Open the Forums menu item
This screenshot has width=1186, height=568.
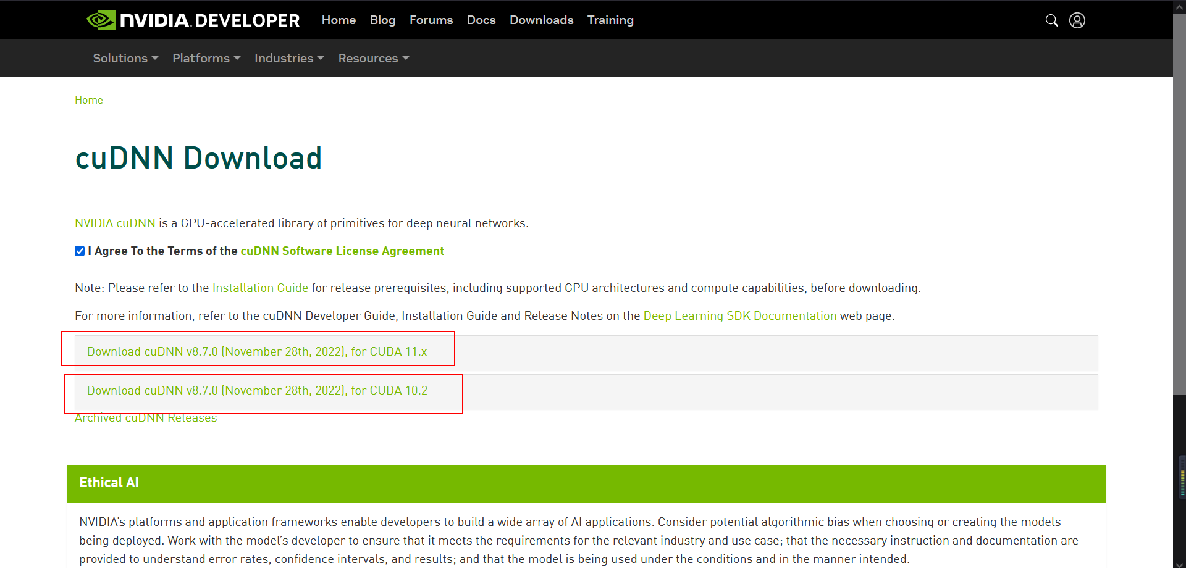tap(431, 20)
